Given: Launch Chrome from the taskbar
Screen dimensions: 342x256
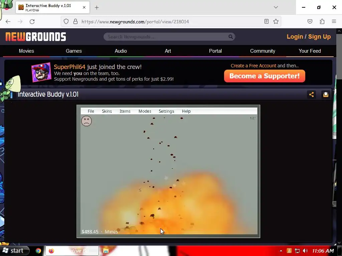Looking at the screenshot, I should (38, 251).
